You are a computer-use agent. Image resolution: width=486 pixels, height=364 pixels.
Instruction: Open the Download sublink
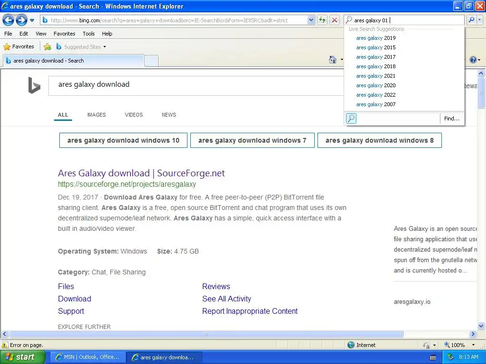(x=75, y=299)
